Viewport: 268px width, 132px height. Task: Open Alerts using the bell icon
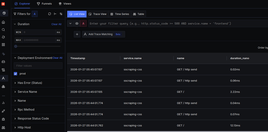3,37
